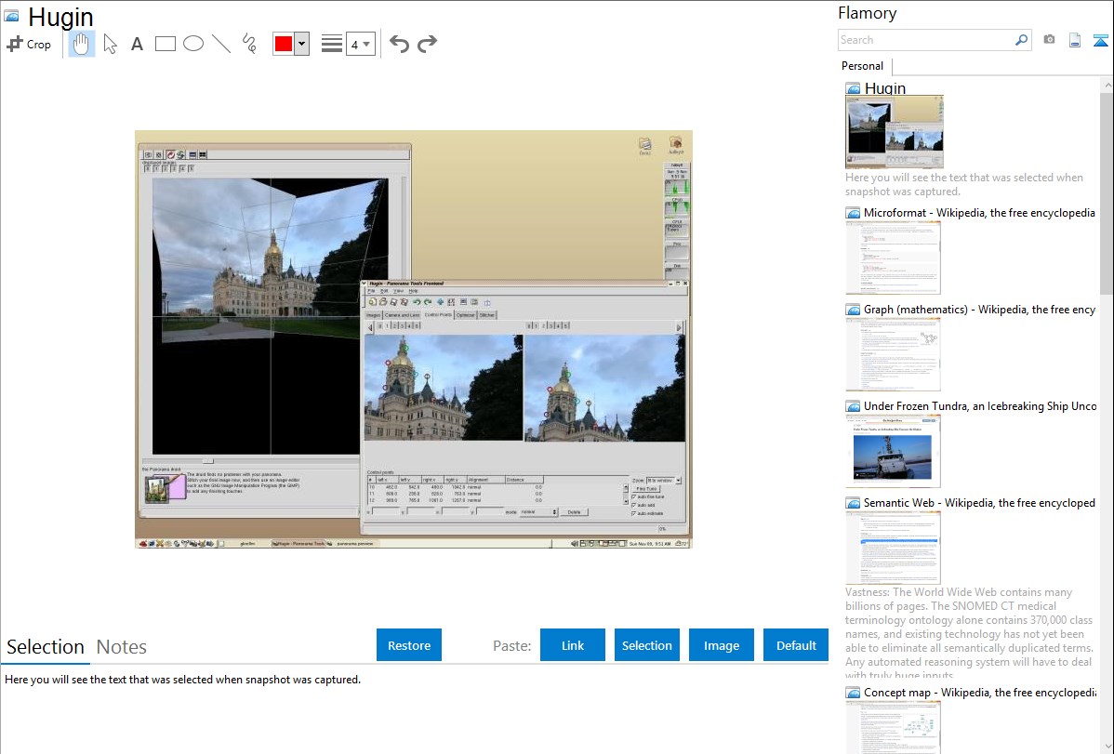Undo the last annotation
Viewport: 1114px width, 754px height.
tap(399, 44)
